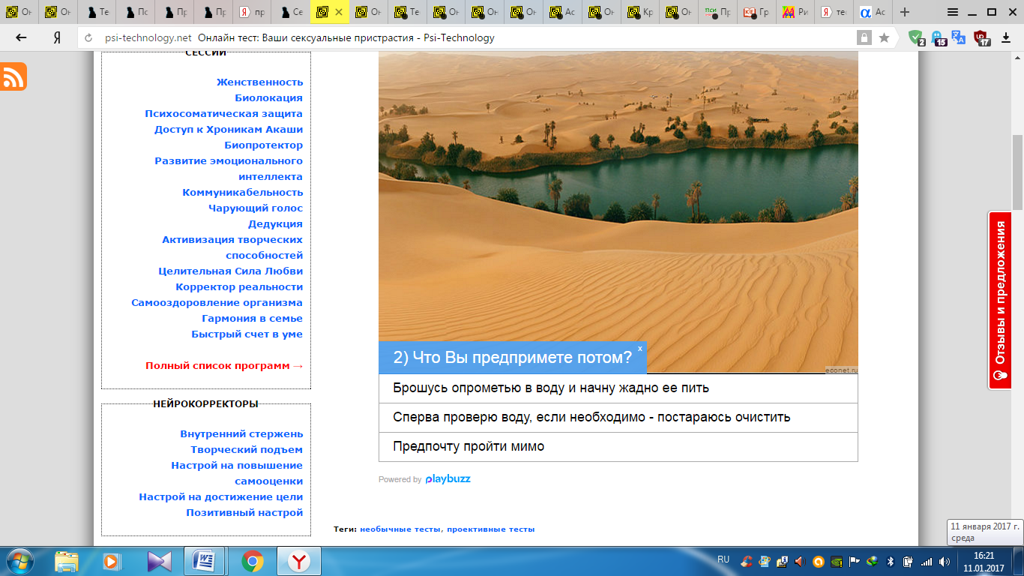Click the orange RSS feed icon
This screenshot has height=576, width=1024.
point(13,77)
